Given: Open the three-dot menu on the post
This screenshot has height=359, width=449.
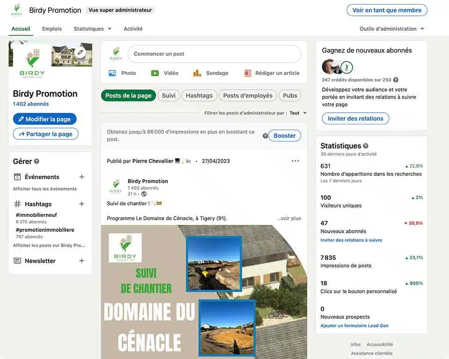Looking at the screenshot, I should pyautogui.click(x=295, y=161).
